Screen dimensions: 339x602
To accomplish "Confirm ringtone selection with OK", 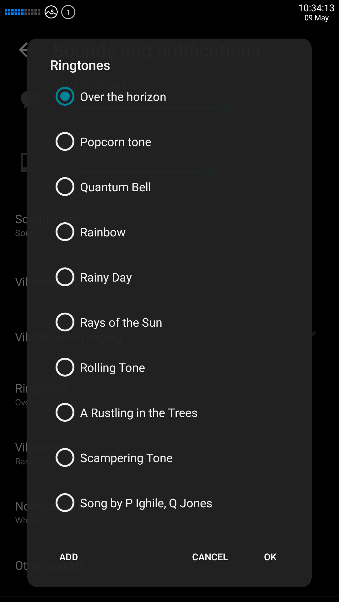I will point(270,557).
